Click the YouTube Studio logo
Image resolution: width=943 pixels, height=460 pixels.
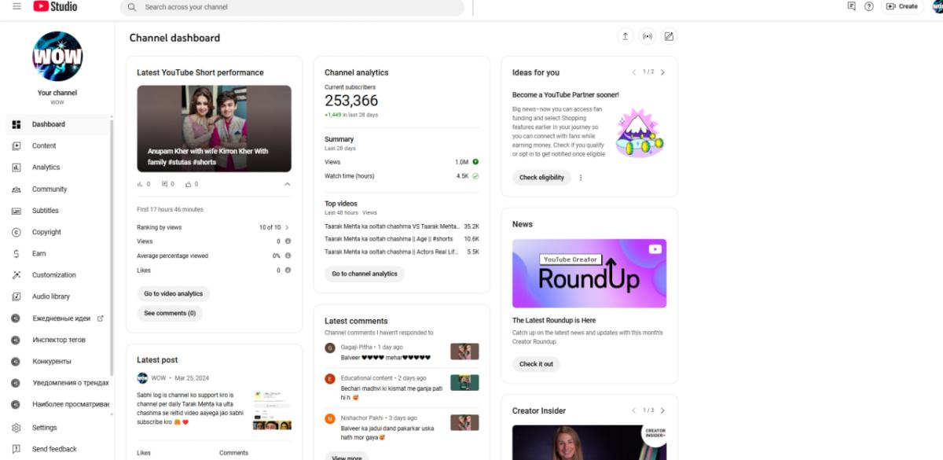tap(55, 6)
